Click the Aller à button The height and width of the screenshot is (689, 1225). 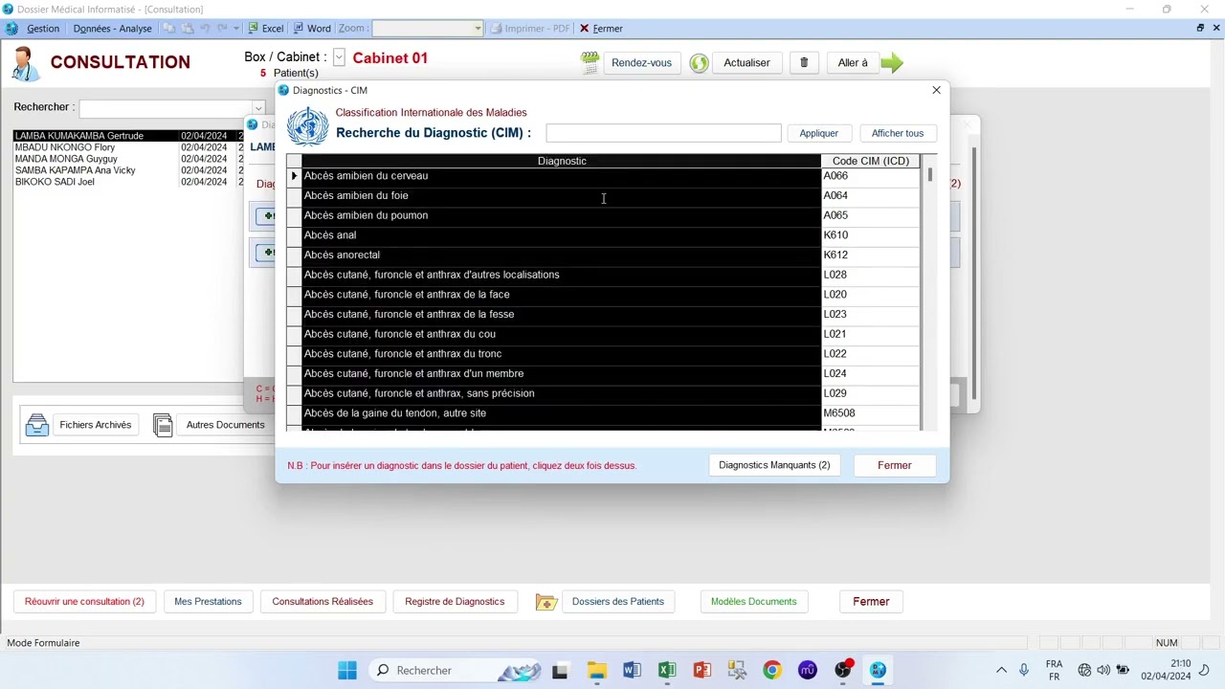coord(853,63)
